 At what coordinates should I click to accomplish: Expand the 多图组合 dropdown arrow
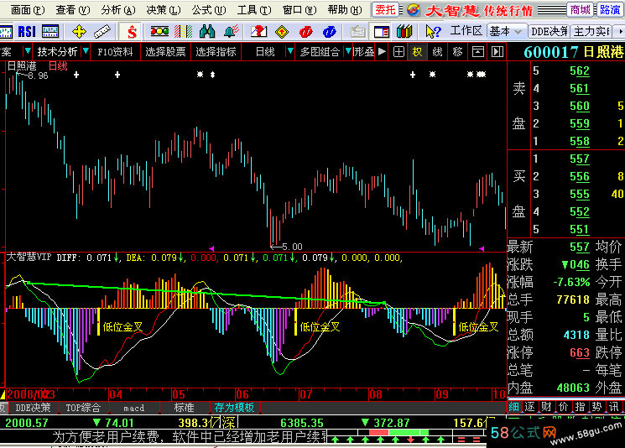tap(346, 51)
